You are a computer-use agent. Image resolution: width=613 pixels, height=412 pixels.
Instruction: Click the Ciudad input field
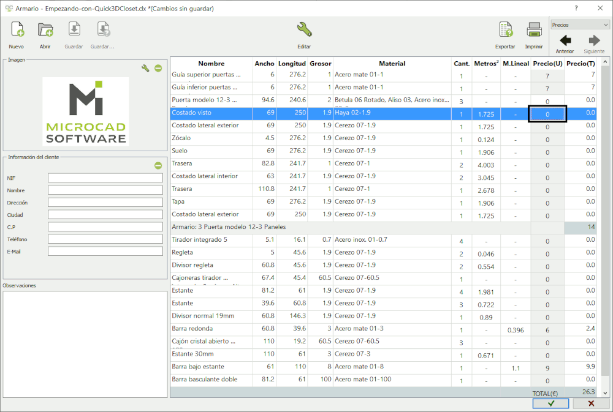(x=105, y=215)
